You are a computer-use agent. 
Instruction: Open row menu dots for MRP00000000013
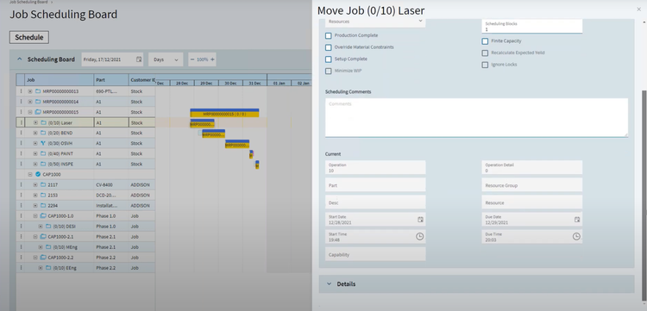click(21, 91)
